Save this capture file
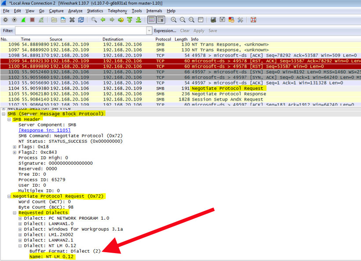The image size is (361, 261). (63, 20)
